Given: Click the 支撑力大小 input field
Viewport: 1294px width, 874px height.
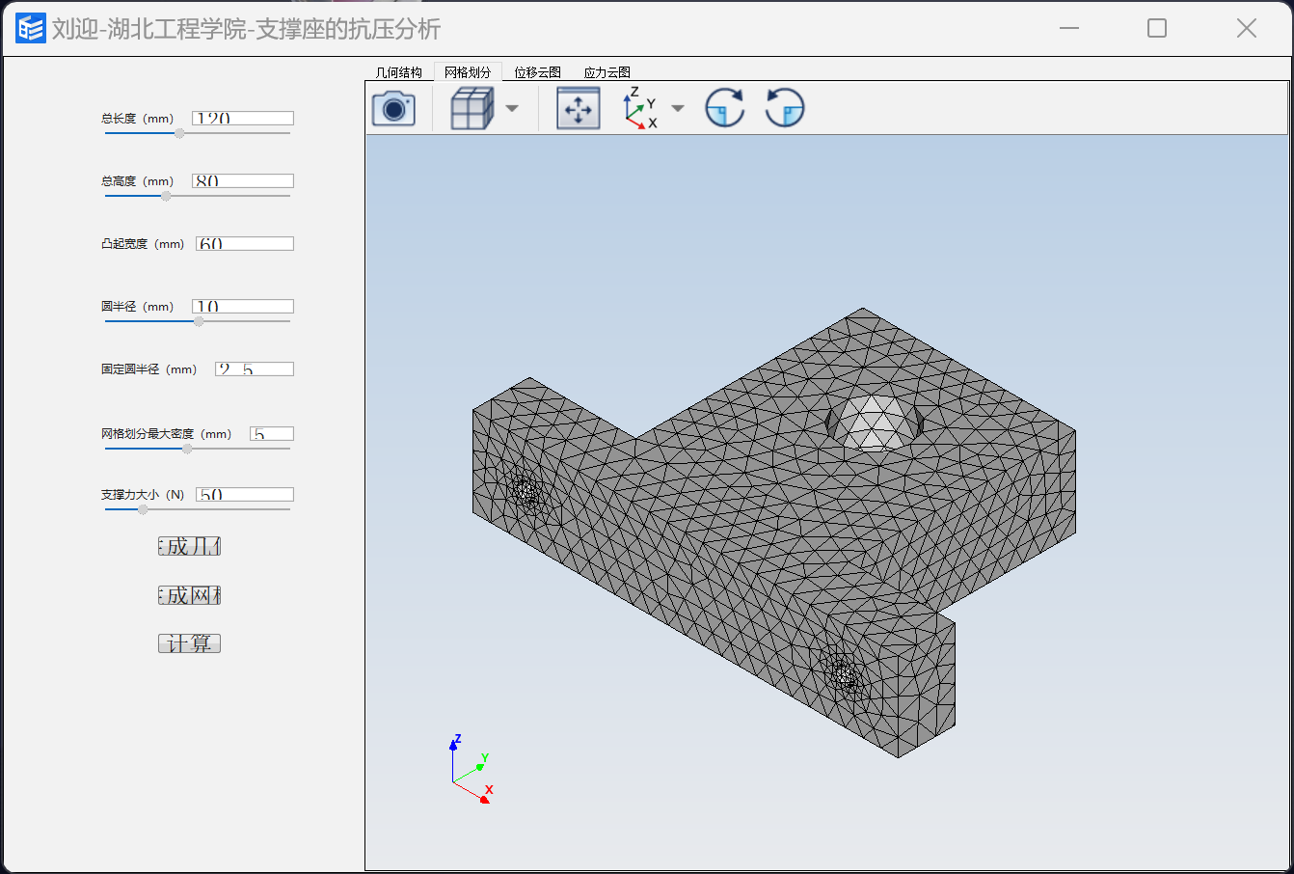Looking at the screenshot, I should (245, 494).
